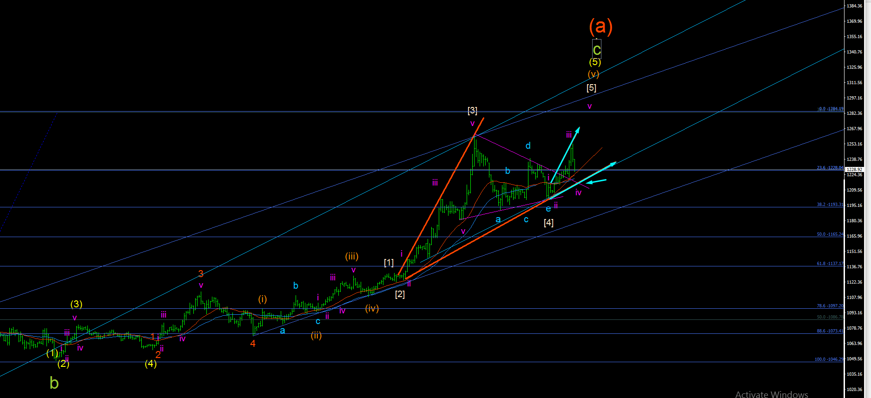Click the 61.8 -1137.17 Fibonacci level label
The image size is (871, 398).
(x=830, y=264)
